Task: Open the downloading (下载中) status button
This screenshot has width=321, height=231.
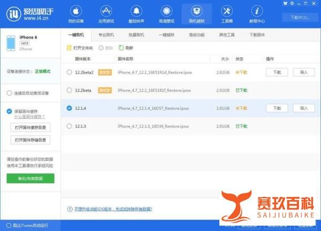Action: 300,18
